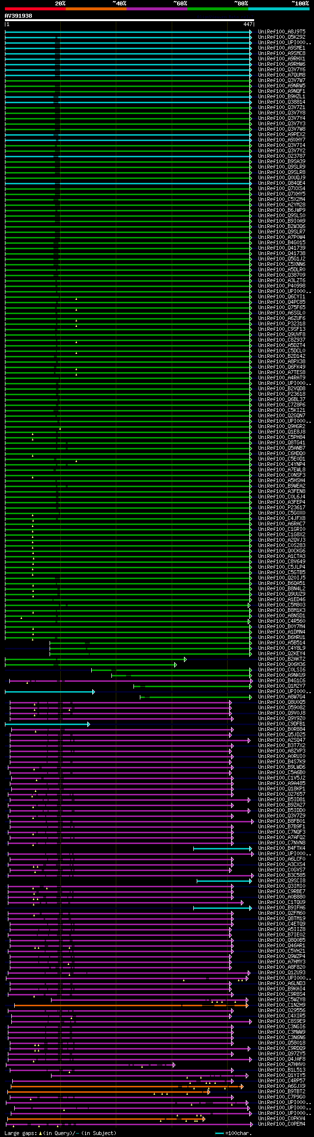Screen dimensions: 314x1137
Task: Select label UniRef100_P23617
Action: point(282,507)
